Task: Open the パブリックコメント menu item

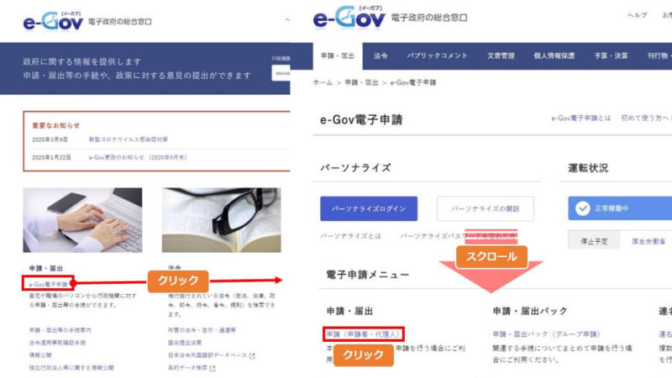Action: pos(437,55)
